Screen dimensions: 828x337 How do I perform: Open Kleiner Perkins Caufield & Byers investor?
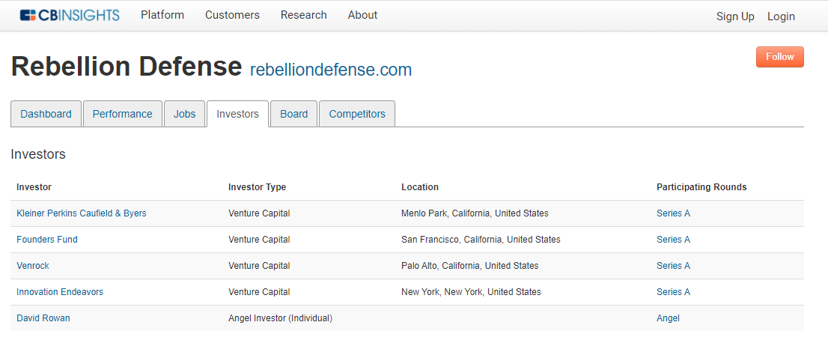(x=82, y=213)
